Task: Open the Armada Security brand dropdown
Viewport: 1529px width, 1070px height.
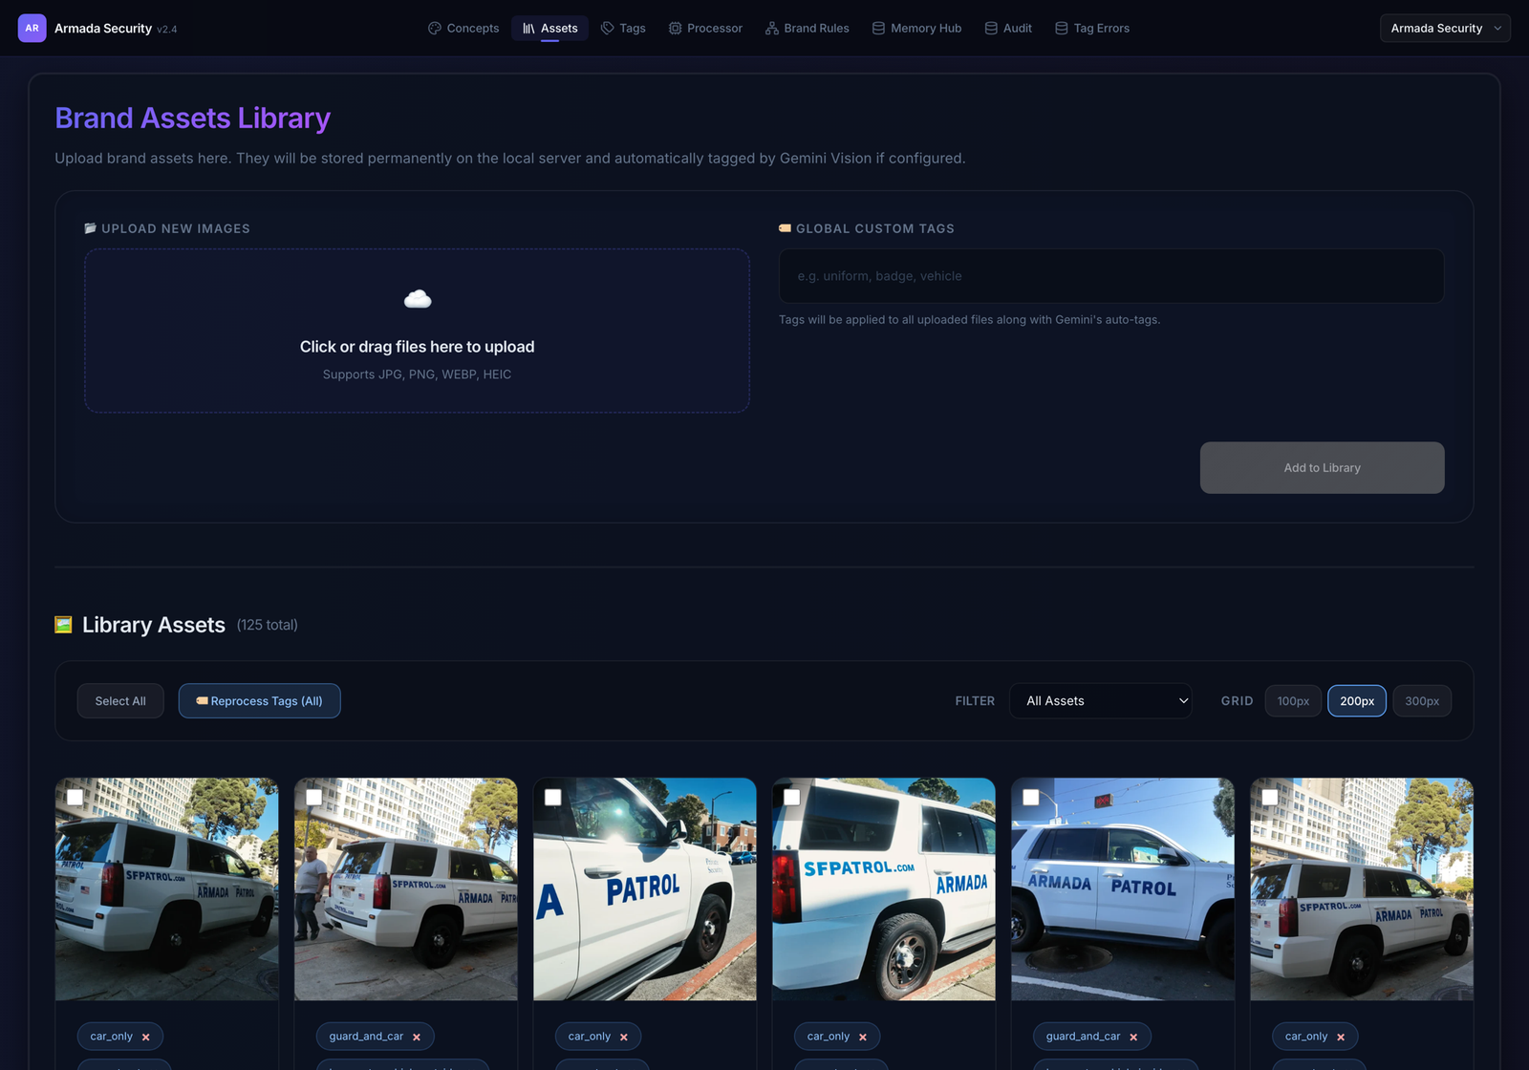Action: (1445, 28)
